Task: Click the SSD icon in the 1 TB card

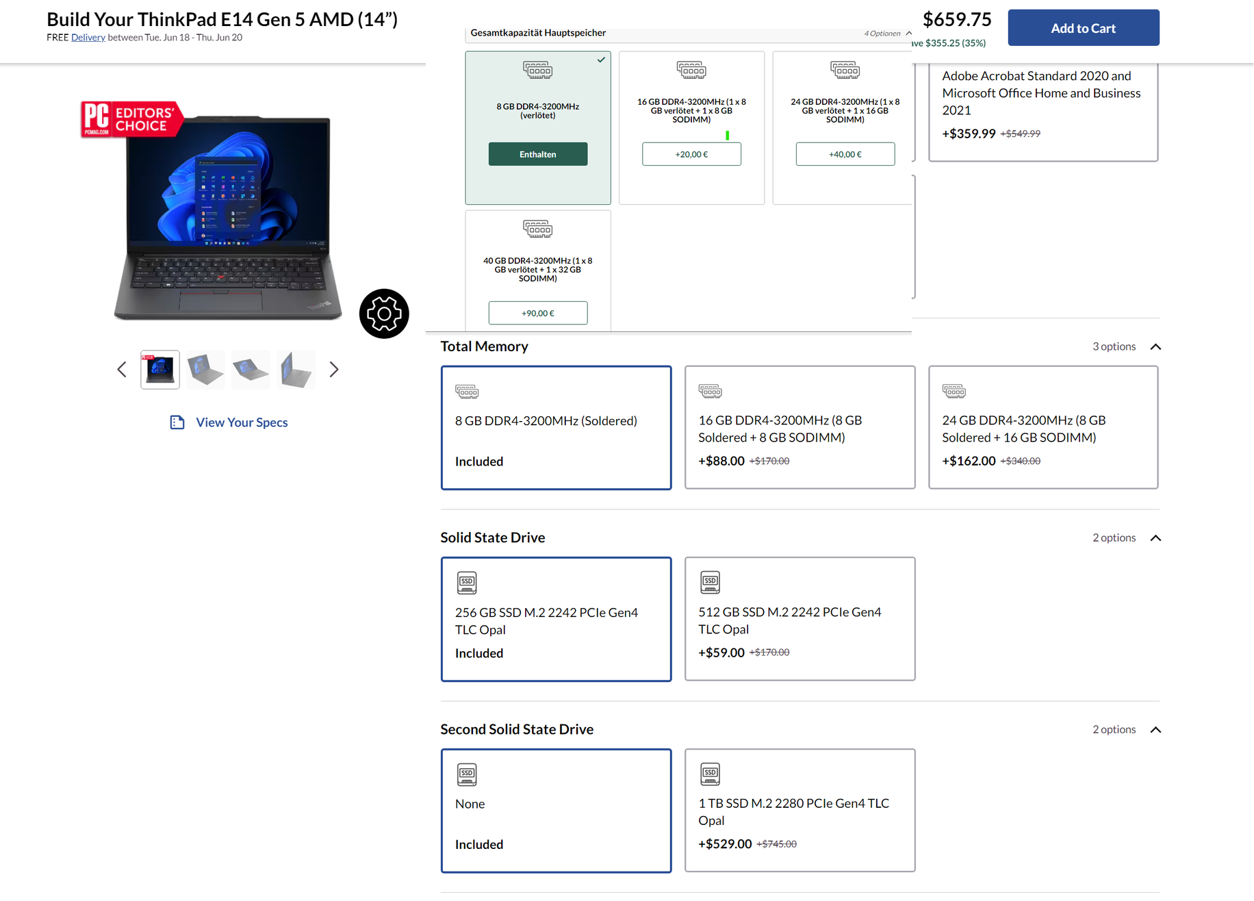Action: (711, 774)
